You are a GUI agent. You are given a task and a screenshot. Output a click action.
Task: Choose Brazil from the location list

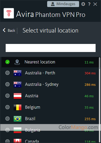tap(50, 119)
